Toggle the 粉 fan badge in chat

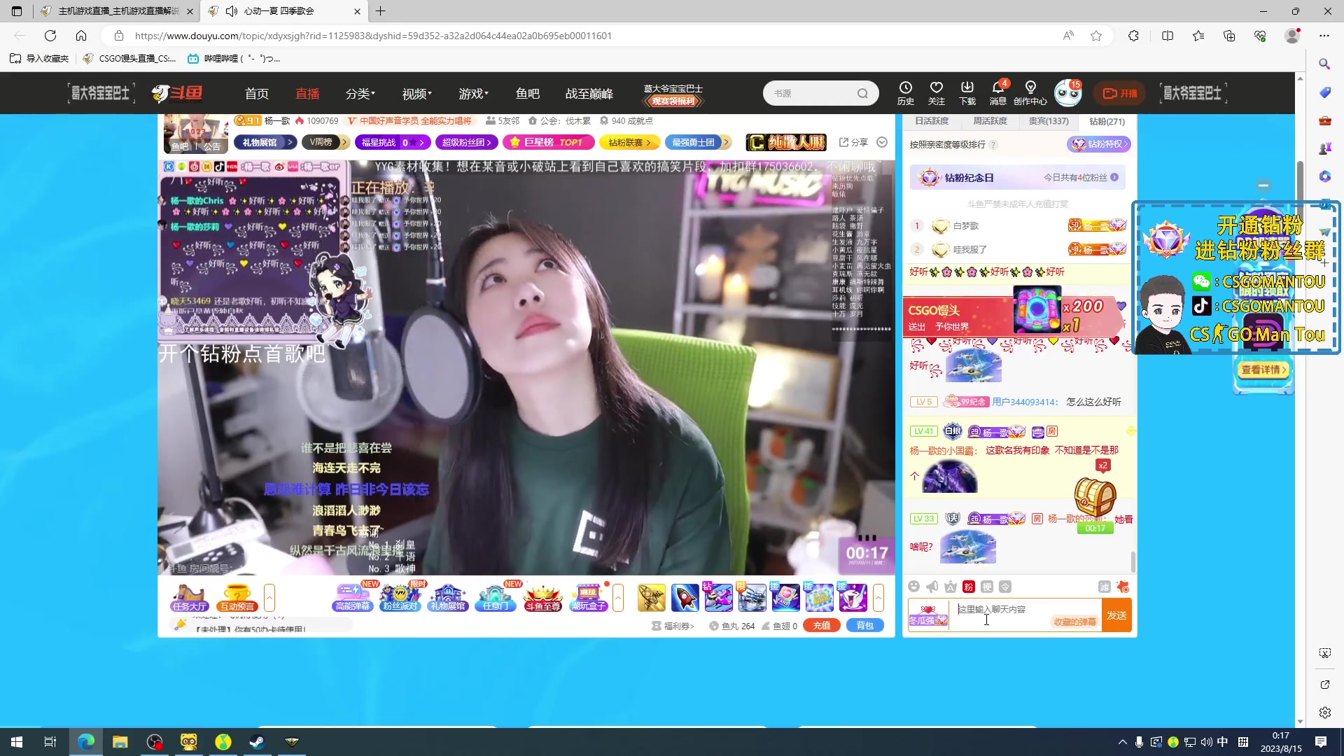969,587
